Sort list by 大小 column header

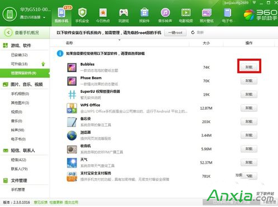click(x=206, y=43)
